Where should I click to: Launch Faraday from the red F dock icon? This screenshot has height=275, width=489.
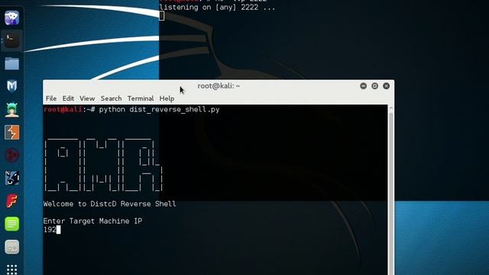click(x=12, y=201)
